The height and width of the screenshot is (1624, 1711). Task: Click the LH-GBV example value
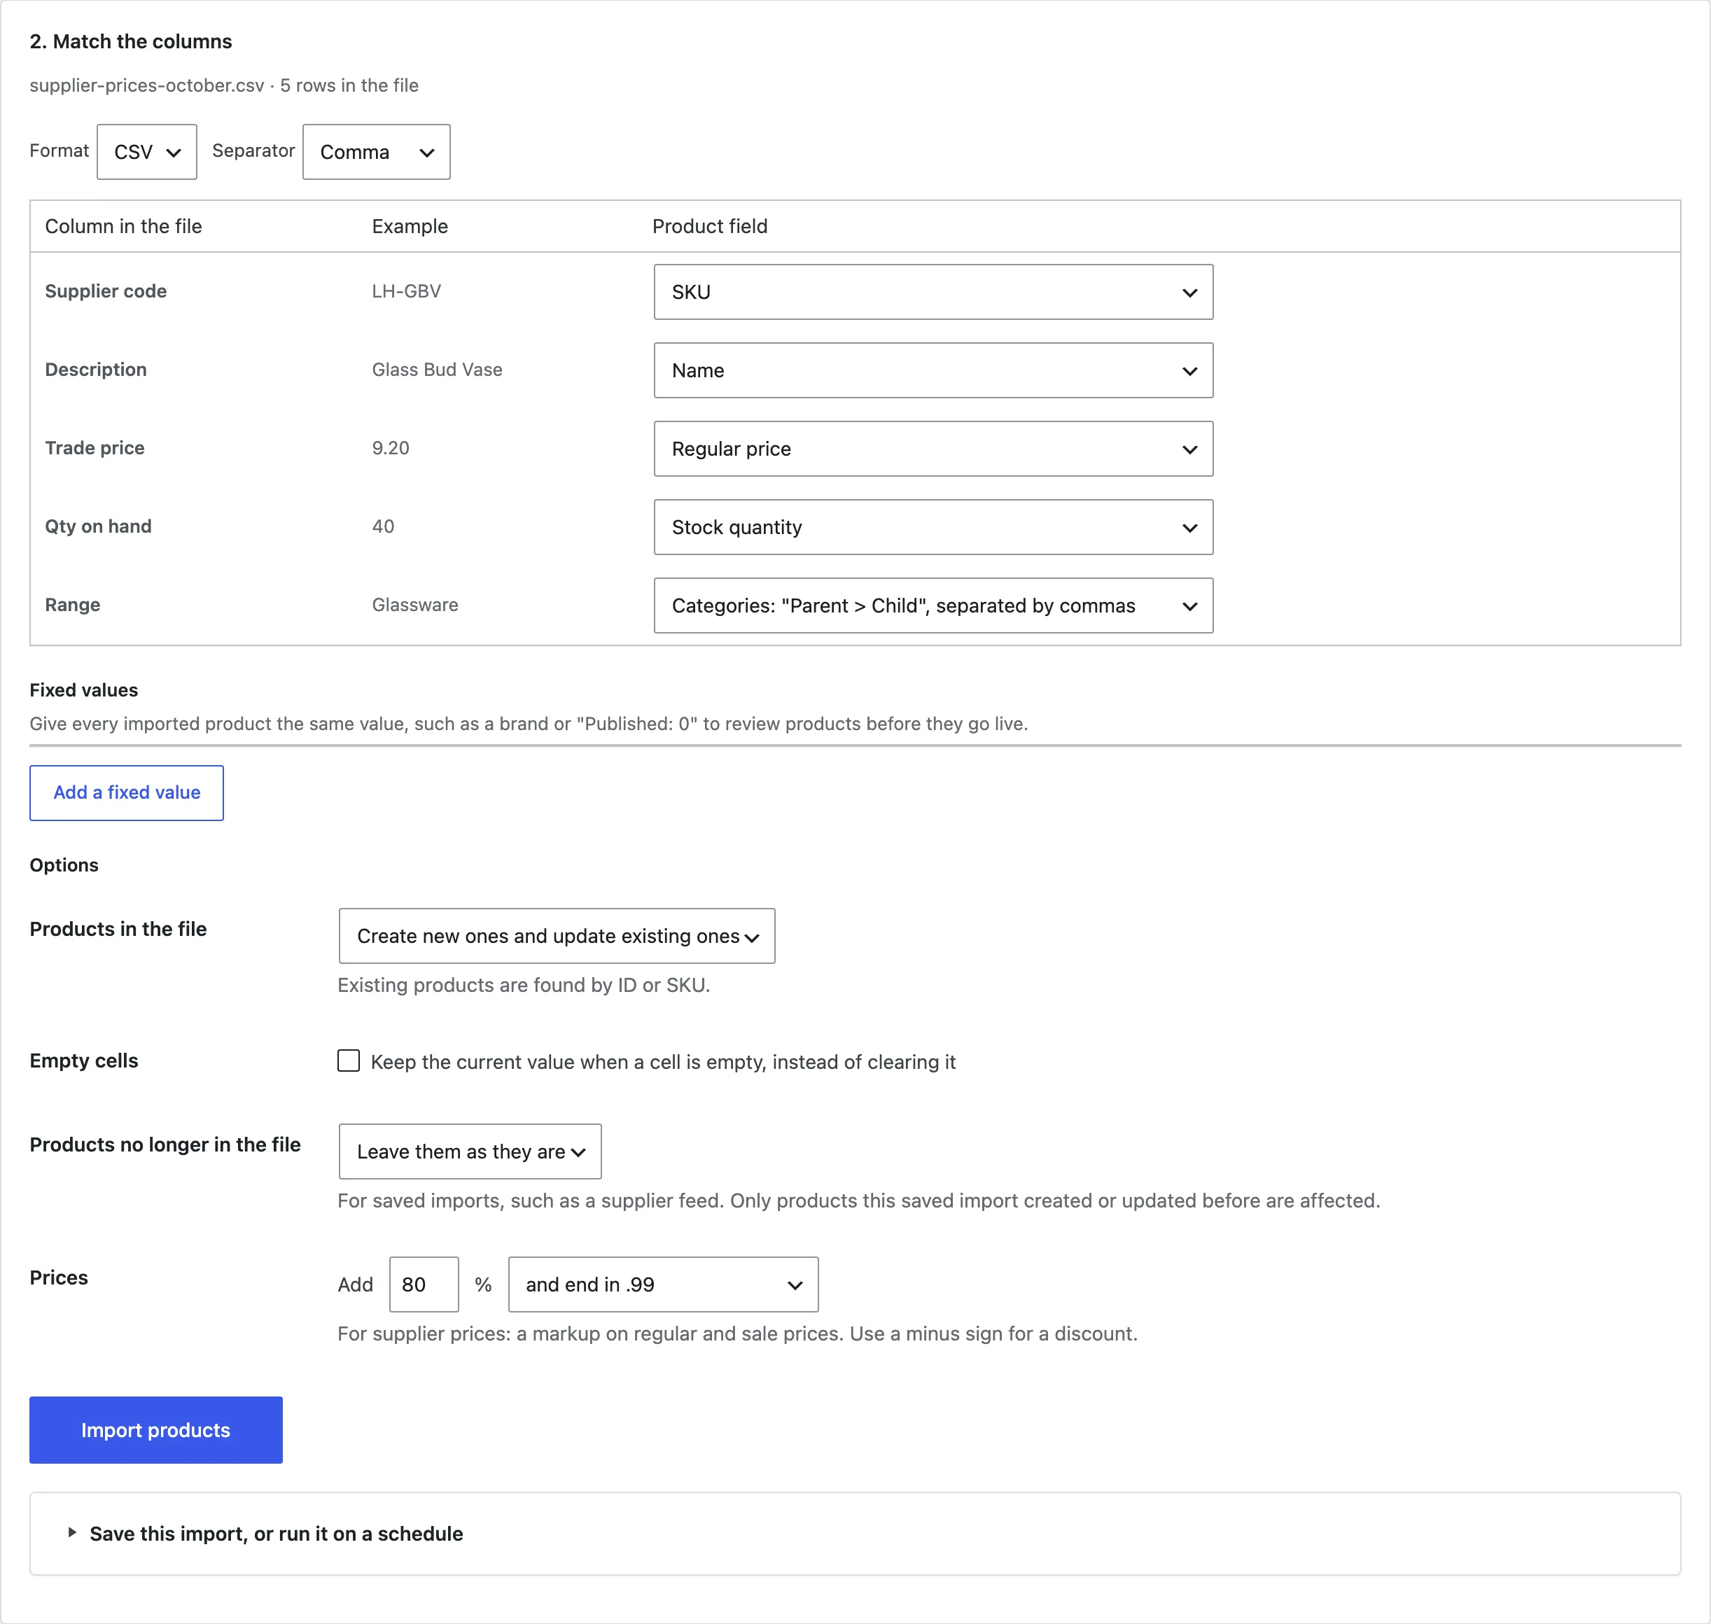click(407, 291)
